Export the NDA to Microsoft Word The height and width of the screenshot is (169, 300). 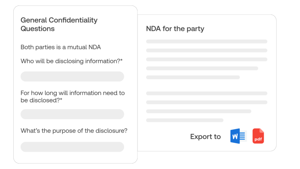click(238, 136)
